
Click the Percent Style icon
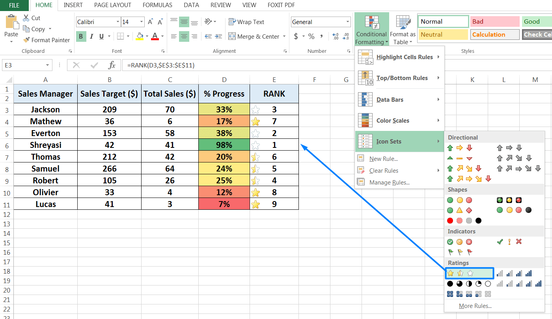(x=311, y=37)
